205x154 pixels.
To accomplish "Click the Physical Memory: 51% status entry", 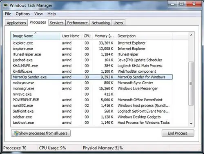I will pos(103,148).
